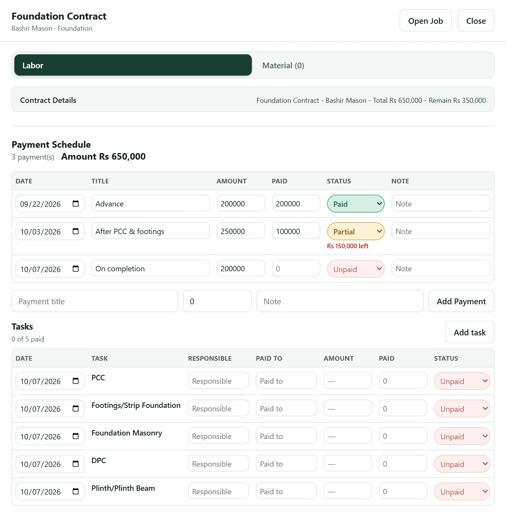The width and height of the screenshot is (506, 518).
Task: Focus the Payment title input field
Action: [x=95, y=301]
